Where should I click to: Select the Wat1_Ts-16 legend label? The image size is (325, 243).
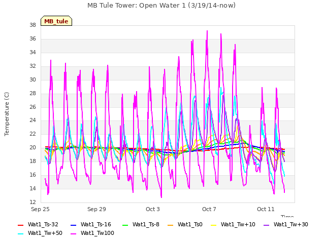coord(96,224)
